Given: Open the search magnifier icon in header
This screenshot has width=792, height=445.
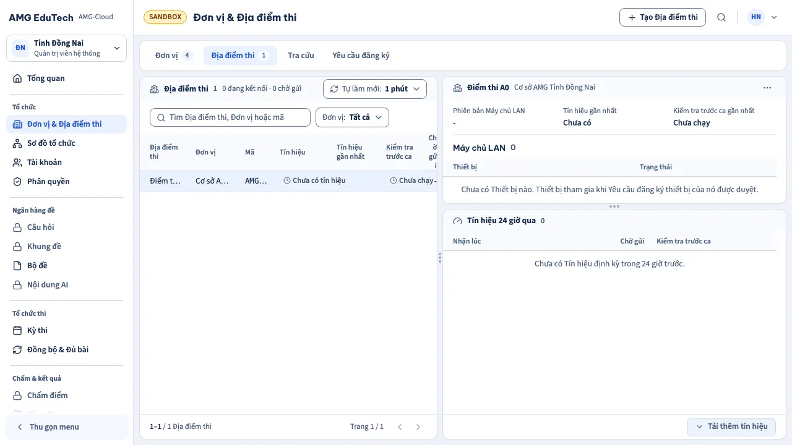Looking at the screenshot, I should coord(721,17).
